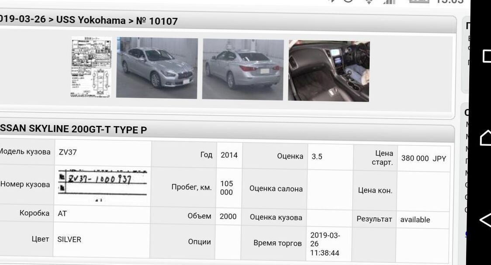Select the 380 000 JPY start price

[x=423, y=158]
